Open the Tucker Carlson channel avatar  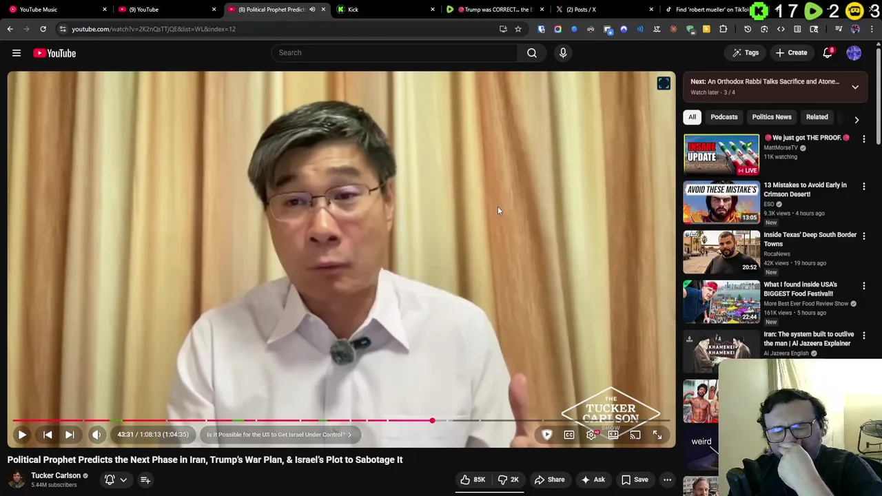17,479
